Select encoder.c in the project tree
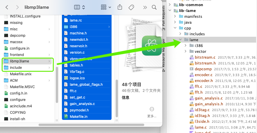The width and height of the screenshot is (257, 133). click(204, 75)
